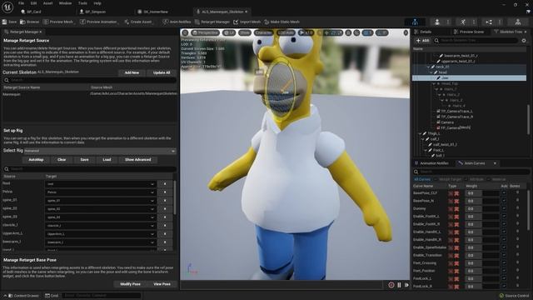Toggle the Auto checkbox for Enable_HandIK_L
Viewport: 533px width, 300px height.
[504, 232]
